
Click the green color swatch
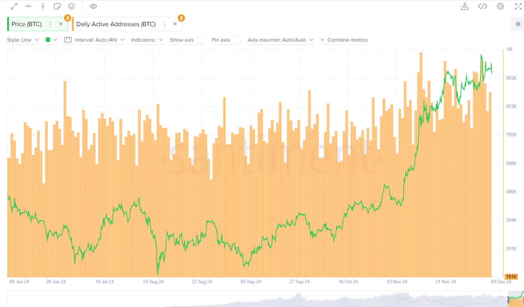(48, 40)
